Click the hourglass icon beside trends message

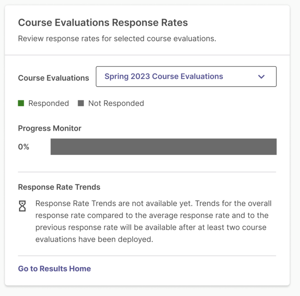(x=22, y=206)
